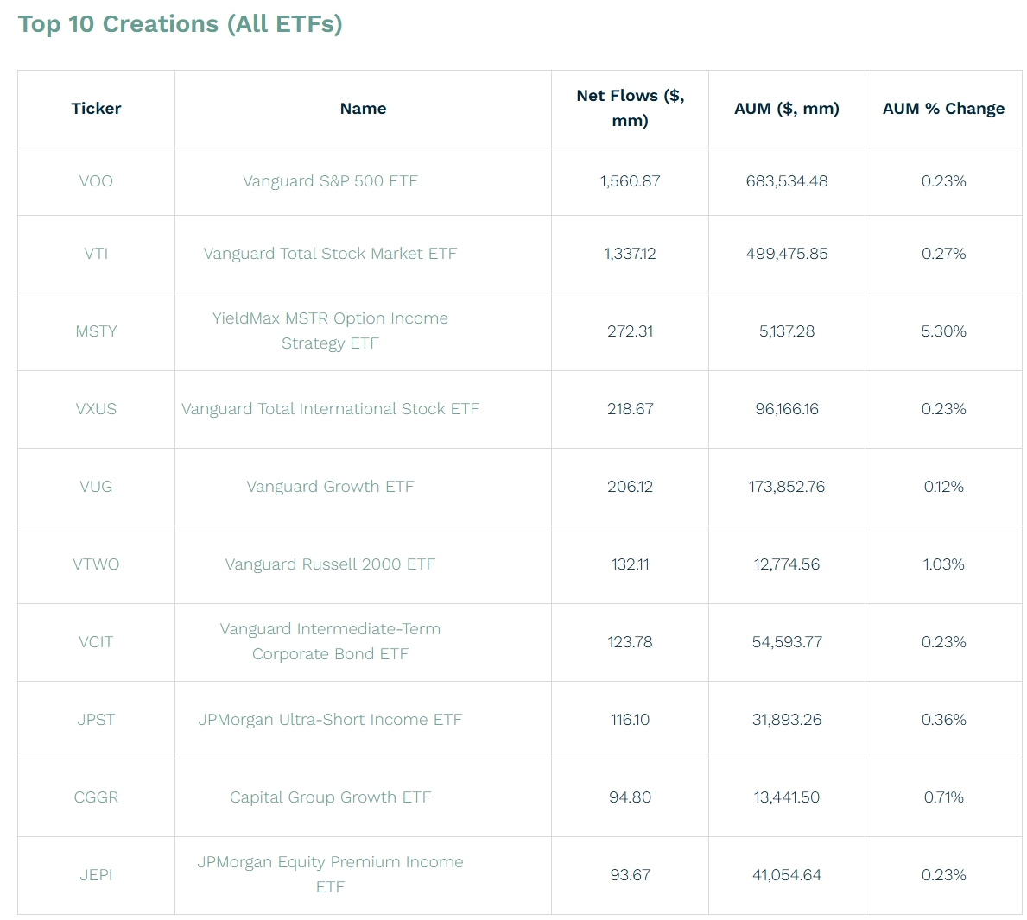Select the Vanguard Growth ETF link
Image resolution: width=1027 pixels, height=920 pixels.
pos(330,487)
